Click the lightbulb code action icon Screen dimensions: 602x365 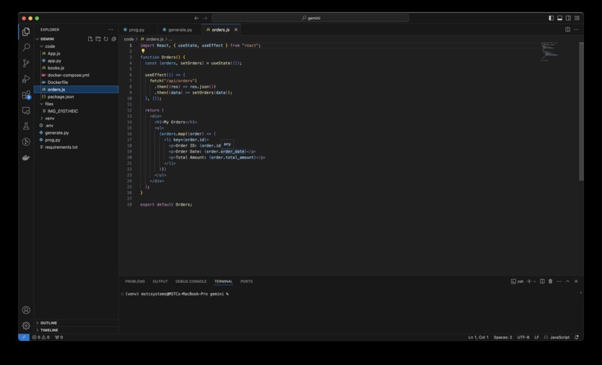tap(143, 51)
